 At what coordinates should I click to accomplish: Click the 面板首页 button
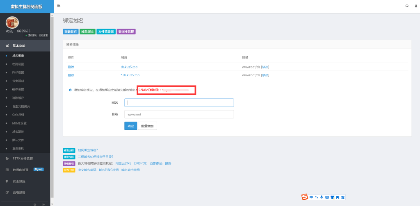point(71,32)
